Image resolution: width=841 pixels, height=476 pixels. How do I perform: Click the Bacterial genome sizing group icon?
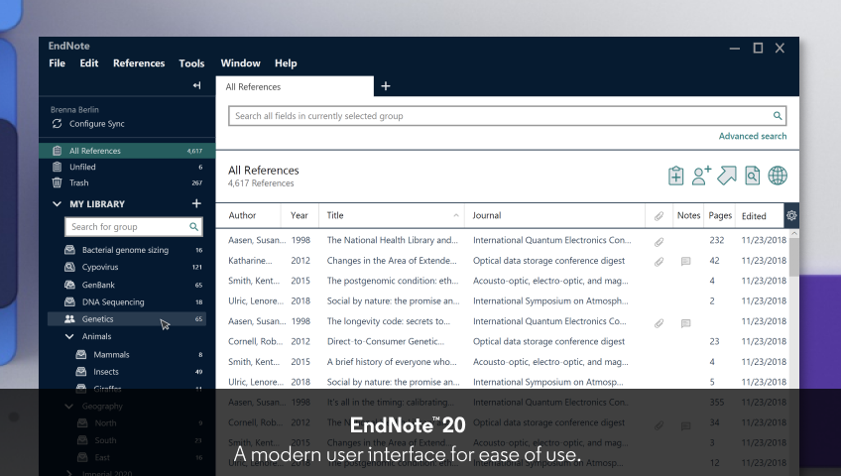tap(69, 250)
